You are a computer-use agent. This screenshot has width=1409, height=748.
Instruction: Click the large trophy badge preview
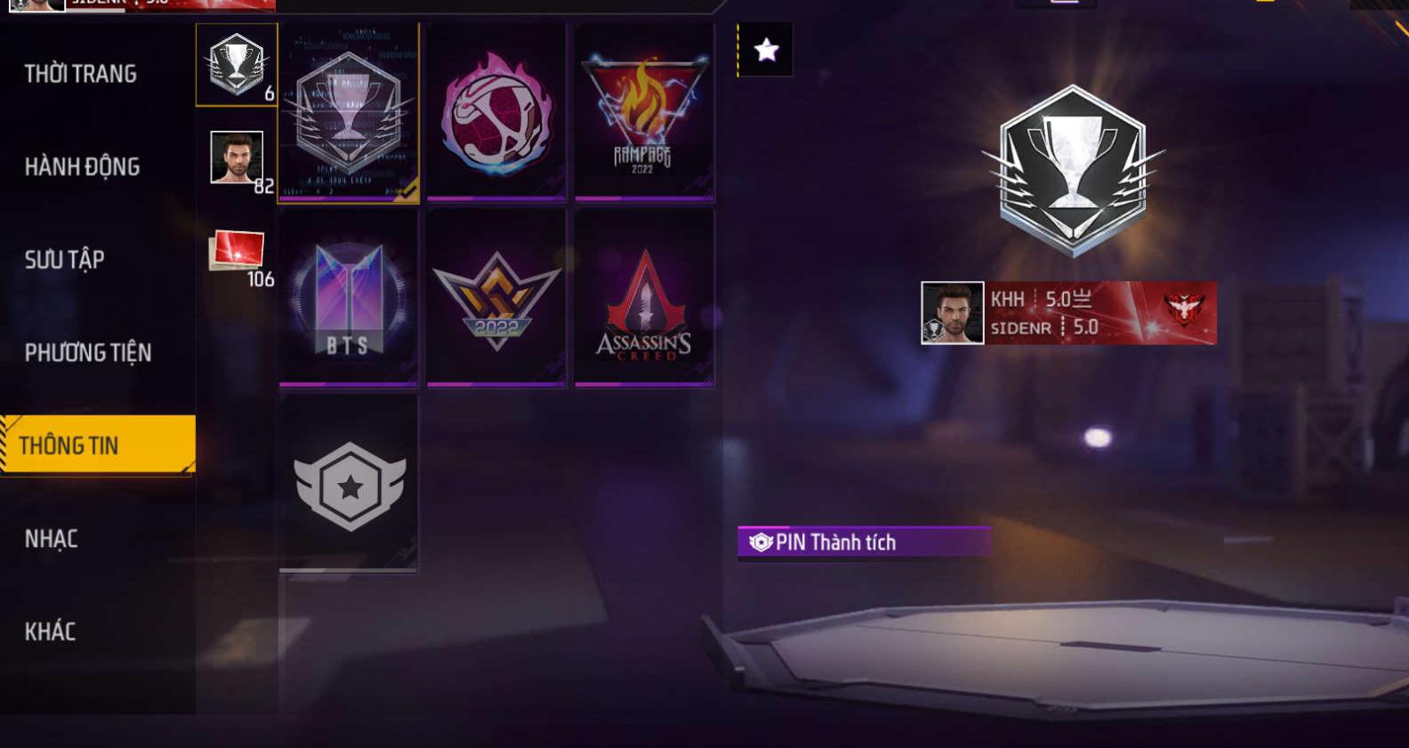1073,170
